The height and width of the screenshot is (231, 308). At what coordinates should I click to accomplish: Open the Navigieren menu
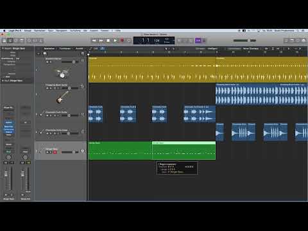click(x=62, y=31)
